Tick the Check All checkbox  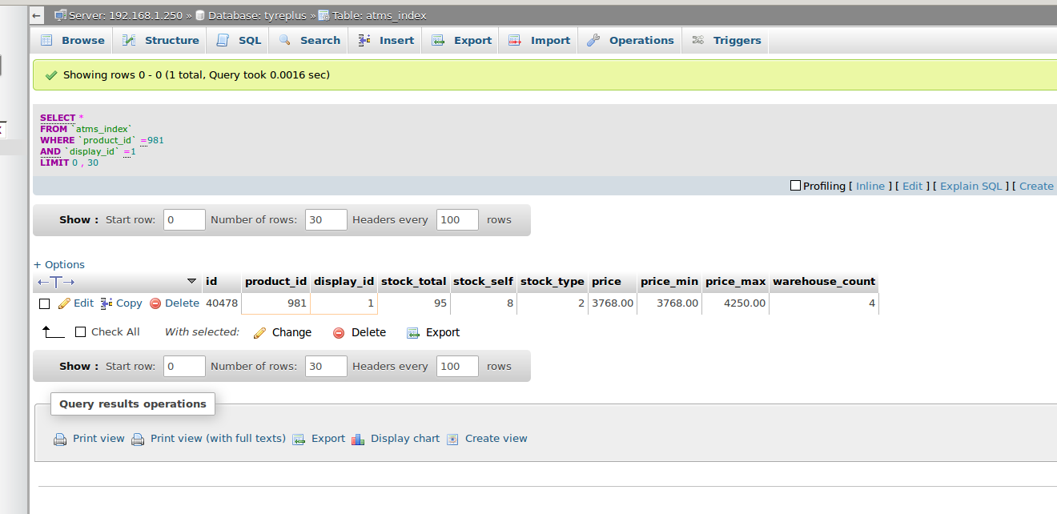[x=80, y=331]
